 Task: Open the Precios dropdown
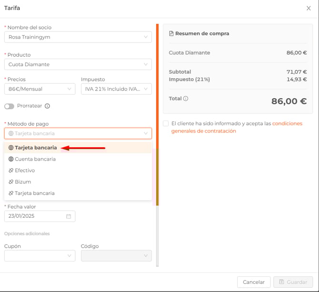(40, 89)
